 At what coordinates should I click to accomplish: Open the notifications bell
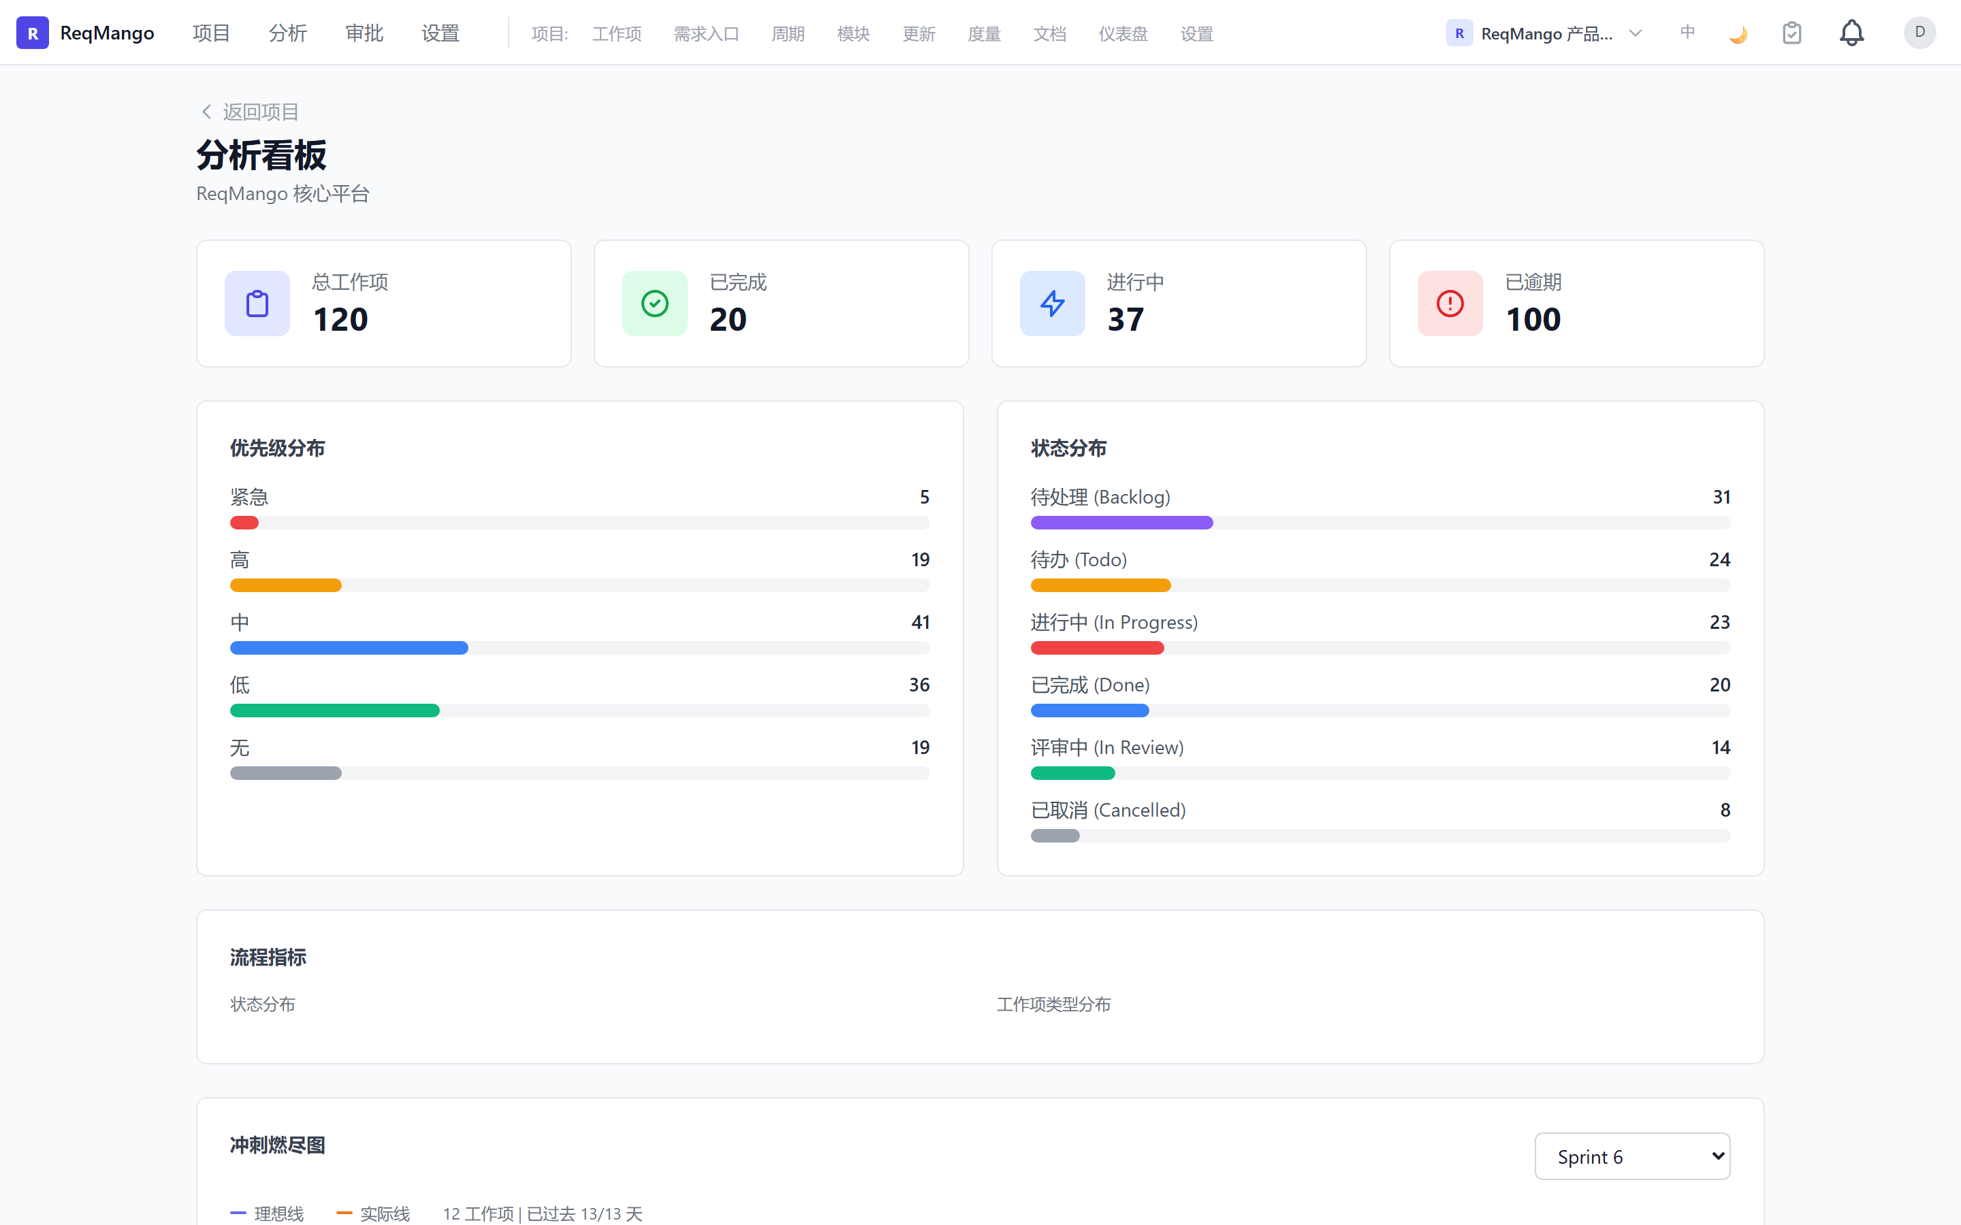[x=1851, y=33]
